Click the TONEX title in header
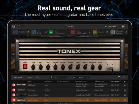This screenshot has height=104, width=139. [x=69, y=26]
